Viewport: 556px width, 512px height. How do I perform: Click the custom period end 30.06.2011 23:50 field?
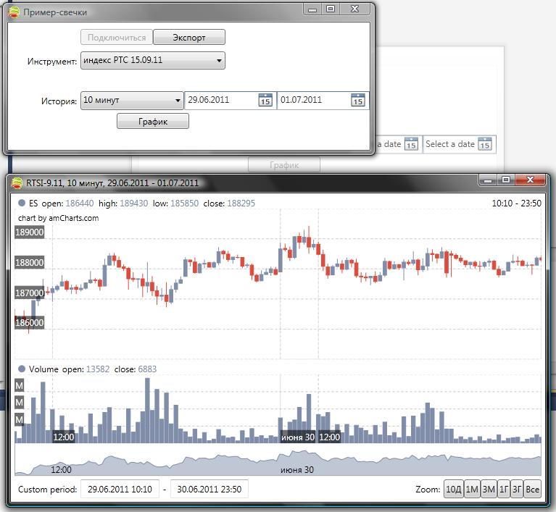pyautogui.click(x=209, y=490)
